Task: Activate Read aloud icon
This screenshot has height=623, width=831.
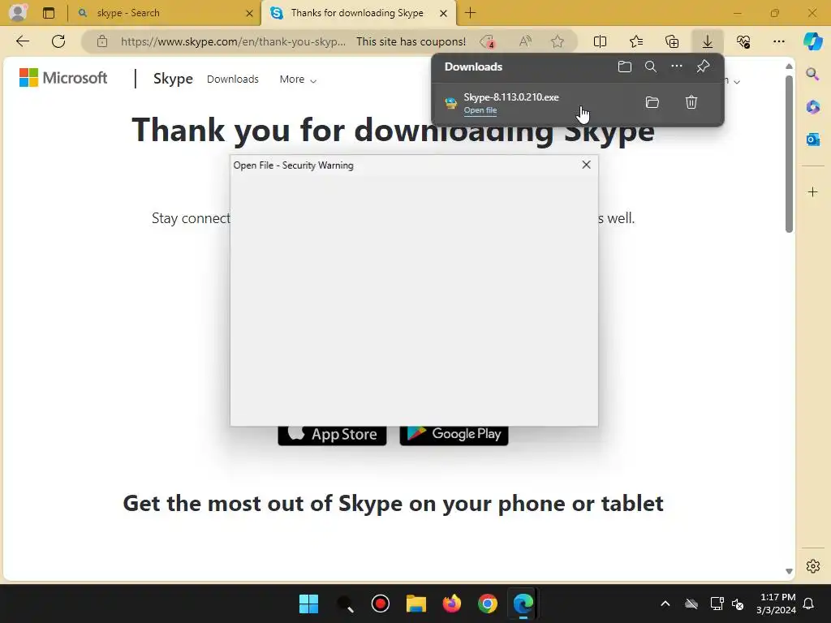Action: 525,41
